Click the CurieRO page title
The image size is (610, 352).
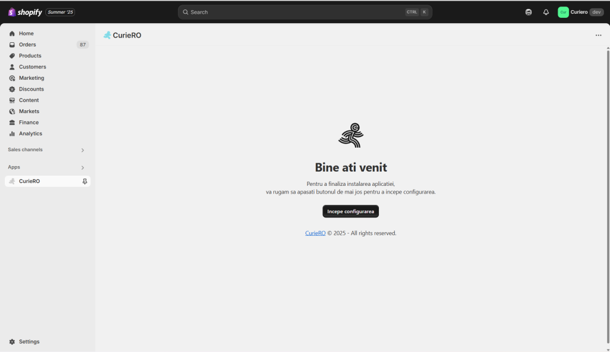[x=127, y=35]
